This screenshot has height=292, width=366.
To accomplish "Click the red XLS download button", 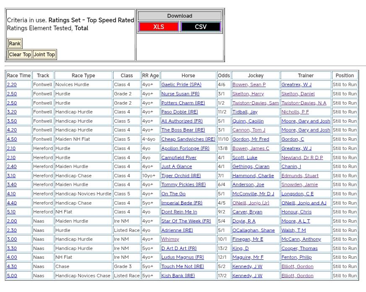I will click(158, 27).
